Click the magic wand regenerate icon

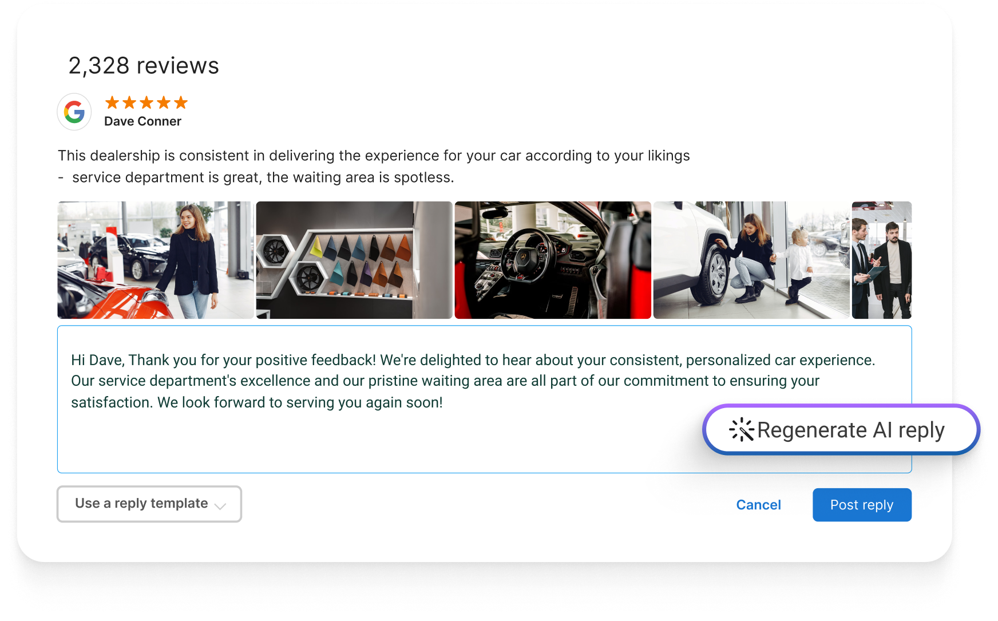tap(742, 430)
